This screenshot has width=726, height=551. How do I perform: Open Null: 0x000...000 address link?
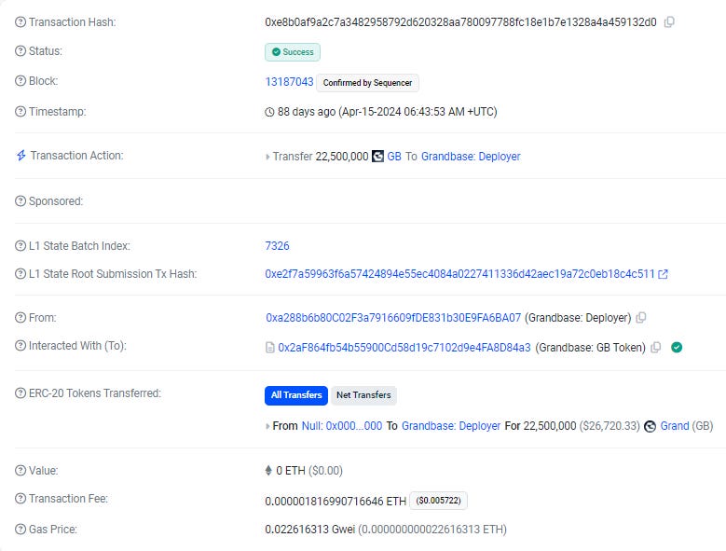click(x=342, y=426)
